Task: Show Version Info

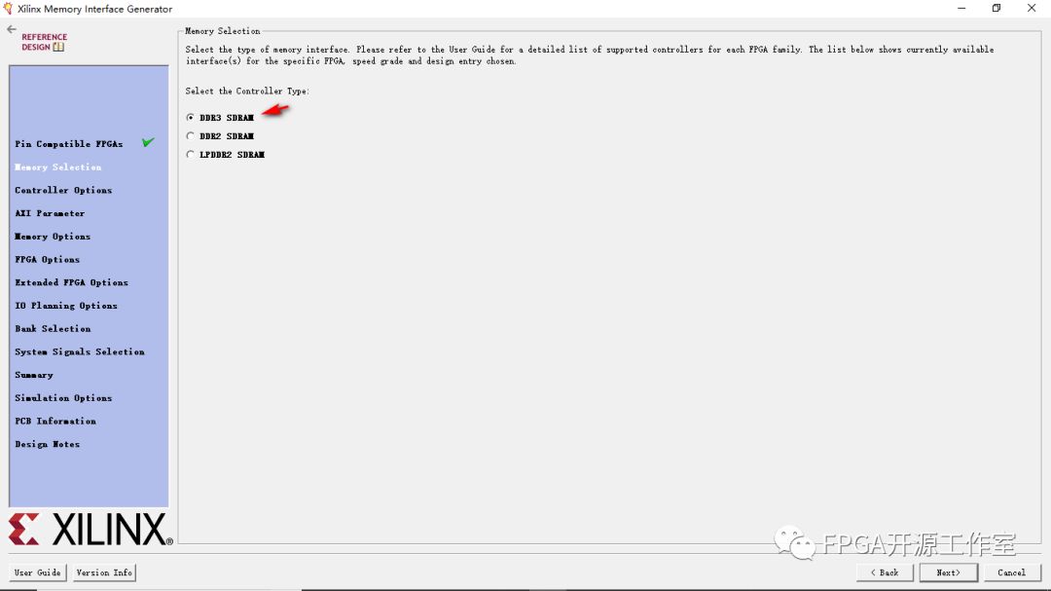Action: pyautogui.click(x=104, y=573)
